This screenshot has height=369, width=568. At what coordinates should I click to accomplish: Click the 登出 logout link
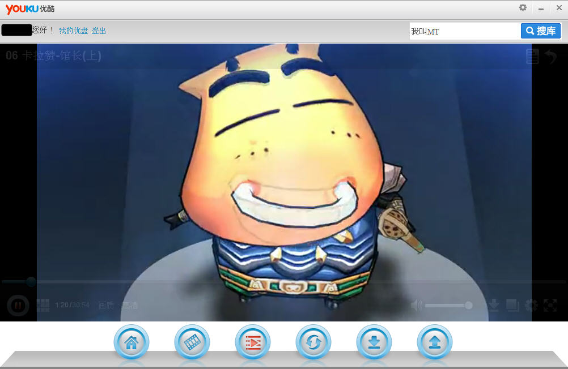coord(99,31)
